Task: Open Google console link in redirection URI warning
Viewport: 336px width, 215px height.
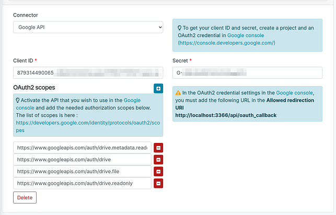Action: tap(294, 92)
